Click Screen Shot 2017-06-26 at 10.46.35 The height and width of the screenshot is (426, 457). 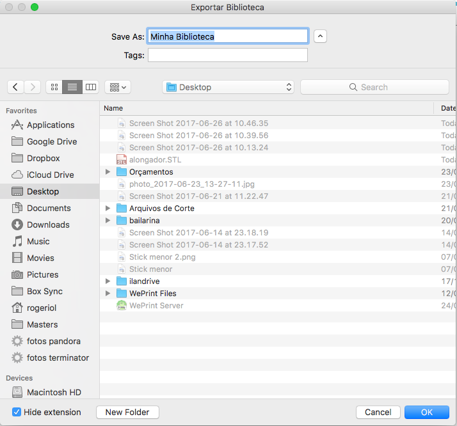(198, 123)
